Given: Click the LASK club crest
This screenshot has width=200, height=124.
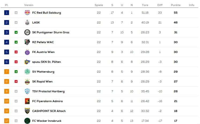Looking at the screenshot, I should (x=27, y=22).
